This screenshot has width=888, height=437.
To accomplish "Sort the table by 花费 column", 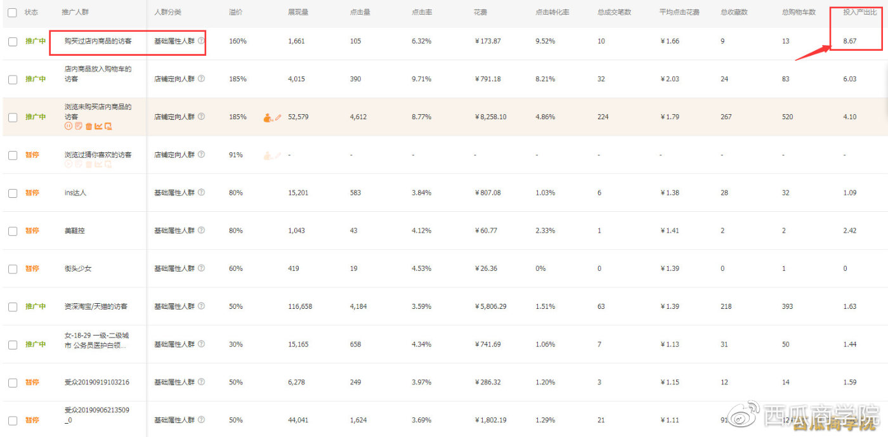I will 480,11.
